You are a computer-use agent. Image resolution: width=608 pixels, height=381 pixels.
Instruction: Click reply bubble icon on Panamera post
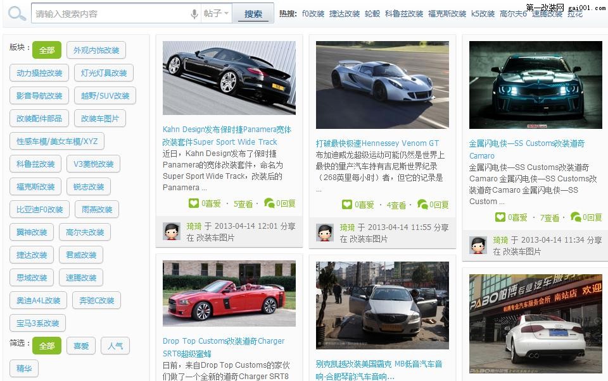[x=270, y=203]
